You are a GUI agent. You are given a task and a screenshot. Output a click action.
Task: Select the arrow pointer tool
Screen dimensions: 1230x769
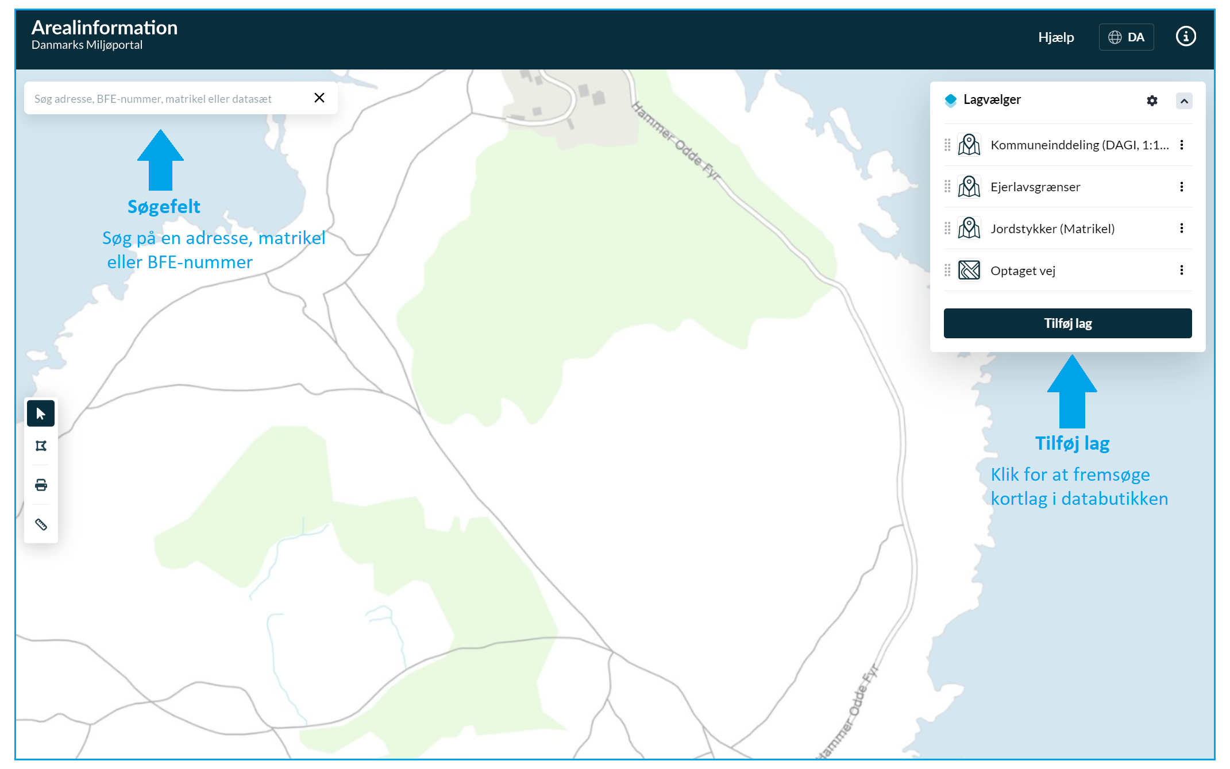point(41,414)
